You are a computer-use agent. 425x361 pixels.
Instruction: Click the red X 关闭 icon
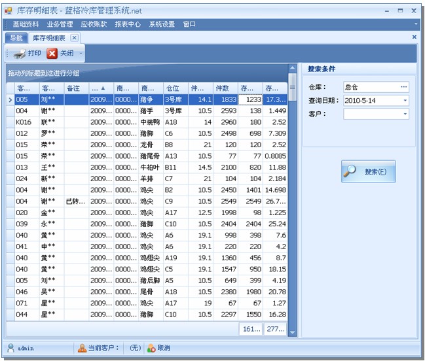tap(52, 54)
